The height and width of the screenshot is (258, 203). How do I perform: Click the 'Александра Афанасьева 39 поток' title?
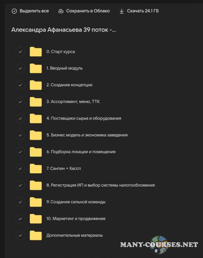click(64, 30)
